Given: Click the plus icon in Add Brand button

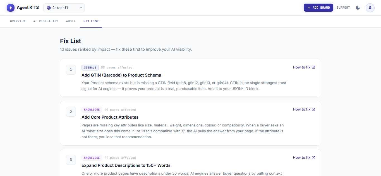Looking at the screenshot, I should point(309,8).
